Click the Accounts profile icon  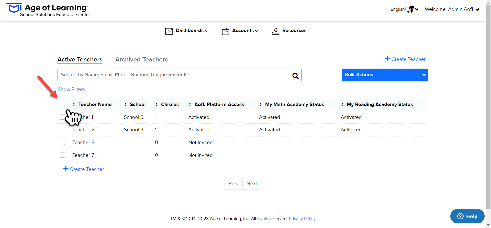226,31
